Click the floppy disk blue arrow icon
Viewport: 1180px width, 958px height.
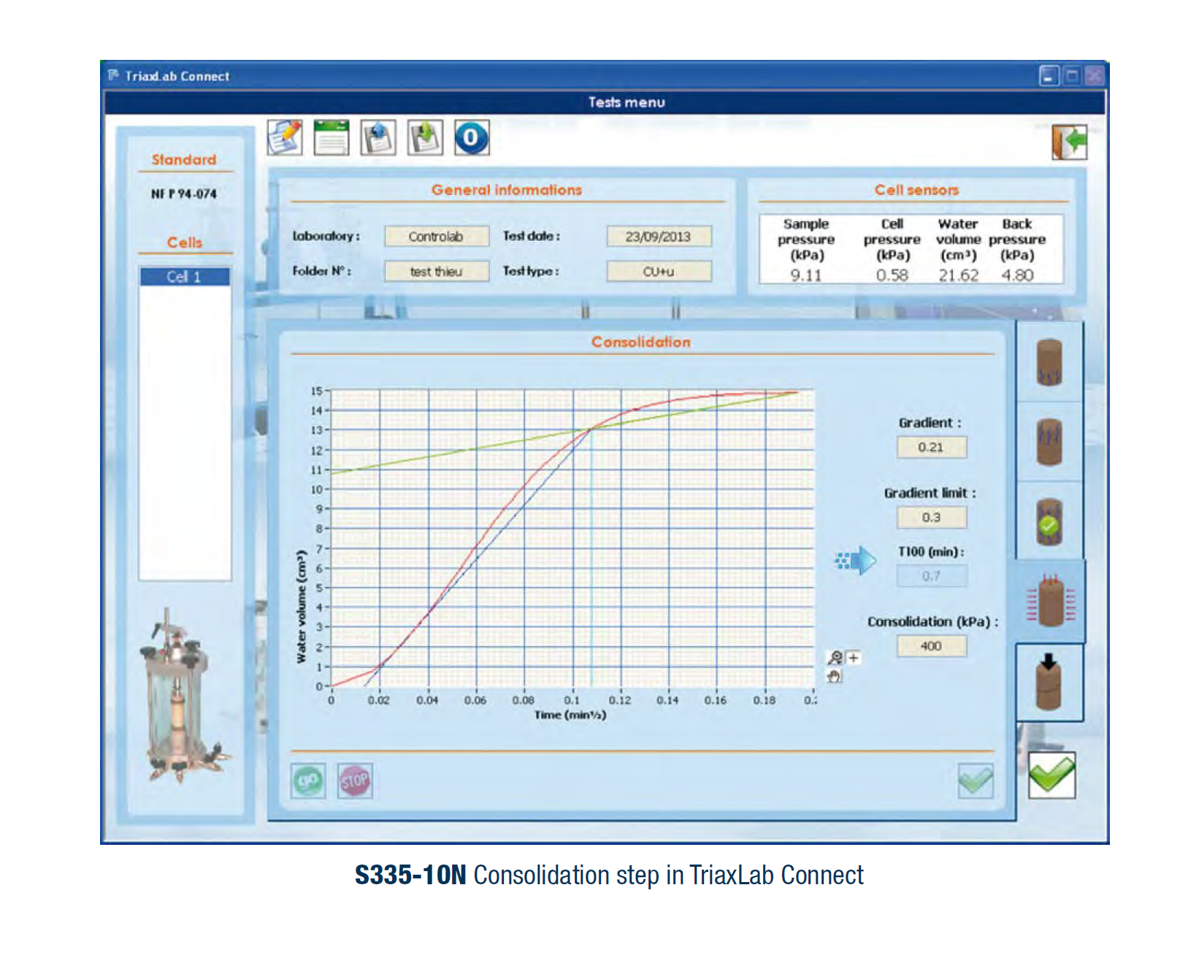click(378, 137)
